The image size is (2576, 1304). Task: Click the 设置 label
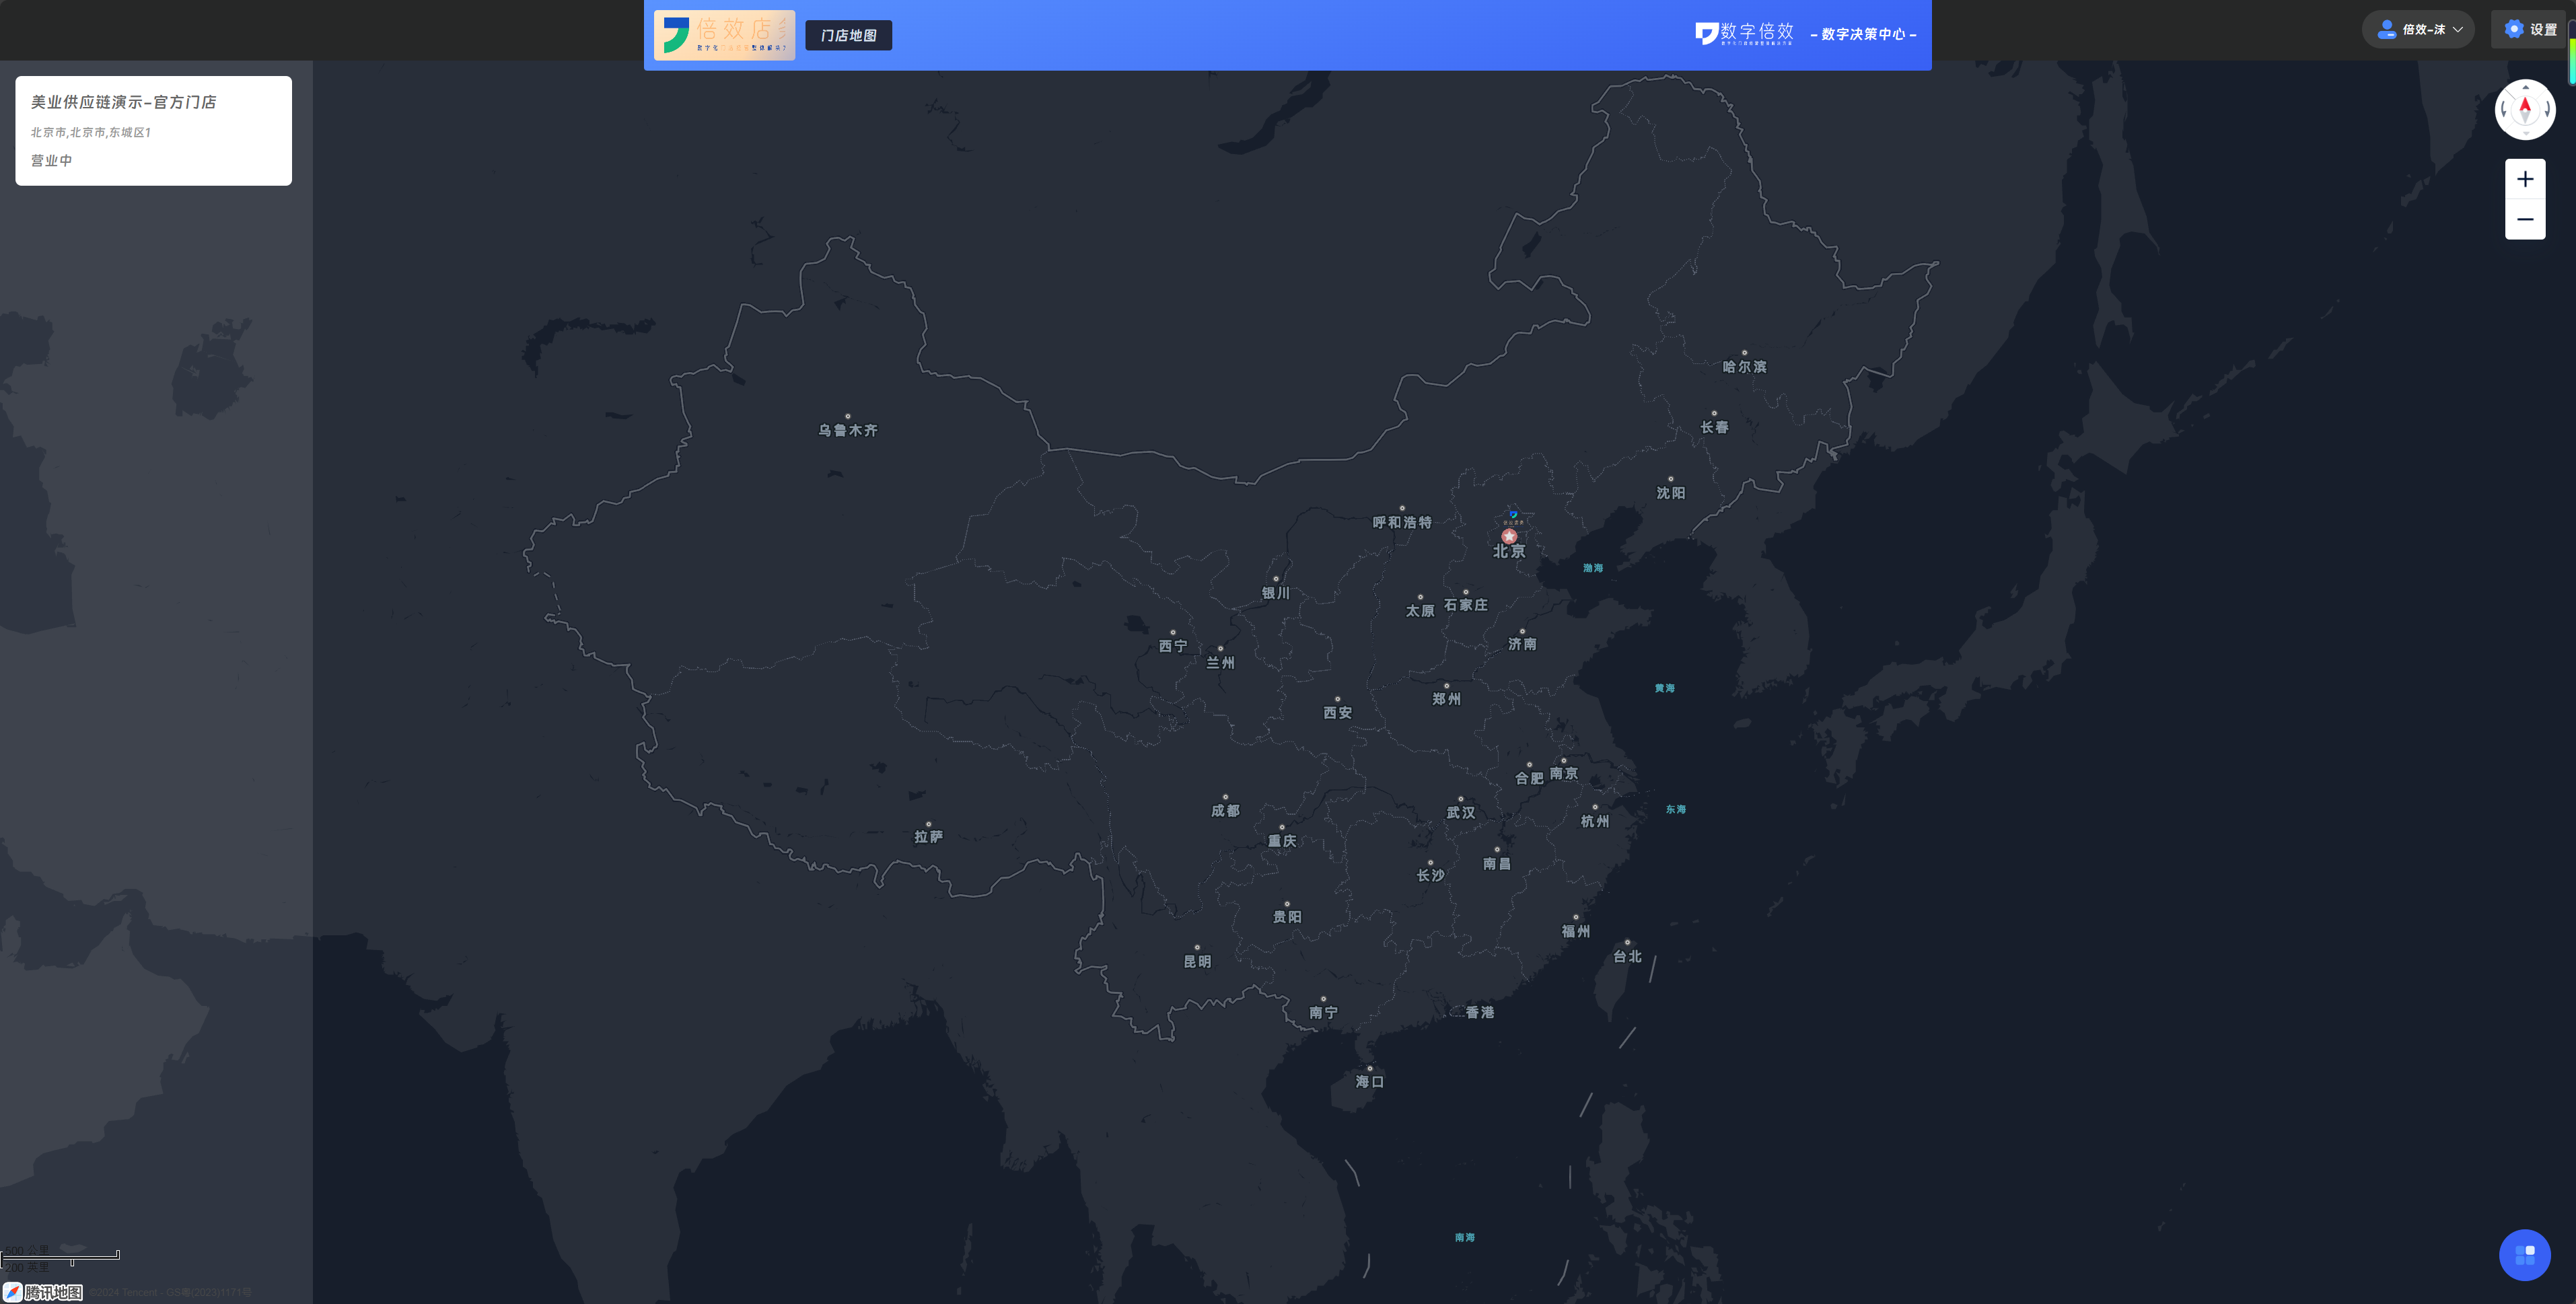(2543, 30)
